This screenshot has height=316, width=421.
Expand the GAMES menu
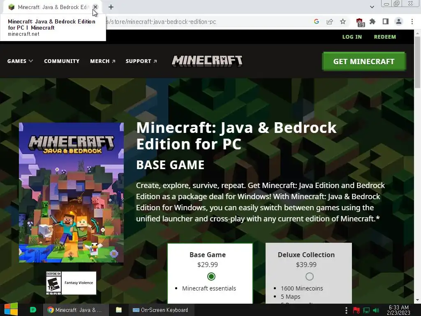tap(20, 61)
